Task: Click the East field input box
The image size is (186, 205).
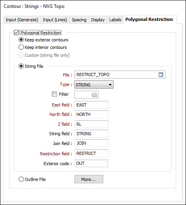Action: (91, 105)
